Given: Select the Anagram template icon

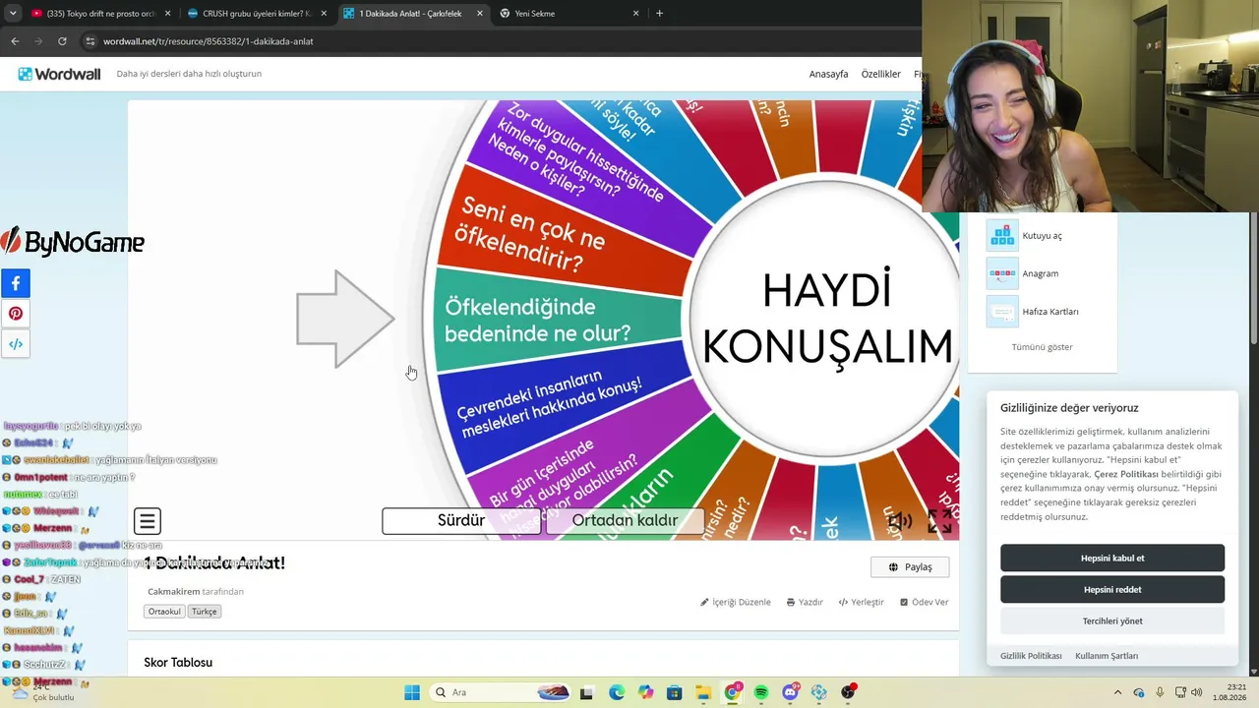Looking at the screenshot, I should (x=1002, y=273).
